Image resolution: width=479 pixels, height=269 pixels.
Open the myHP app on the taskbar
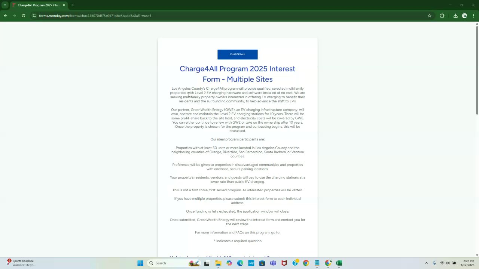[x=251, y=263]
